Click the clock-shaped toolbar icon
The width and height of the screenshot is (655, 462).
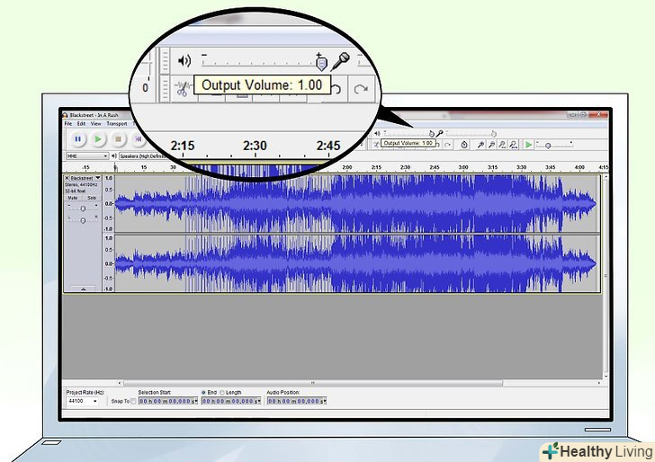pyautogui.click(x=464, y=145)
